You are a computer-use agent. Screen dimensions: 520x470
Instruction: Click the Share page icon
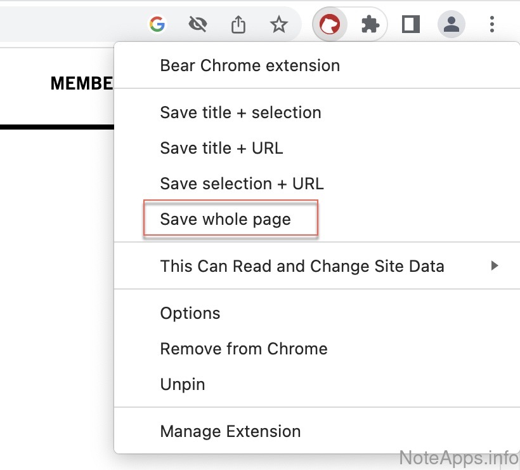pos(238,25)
